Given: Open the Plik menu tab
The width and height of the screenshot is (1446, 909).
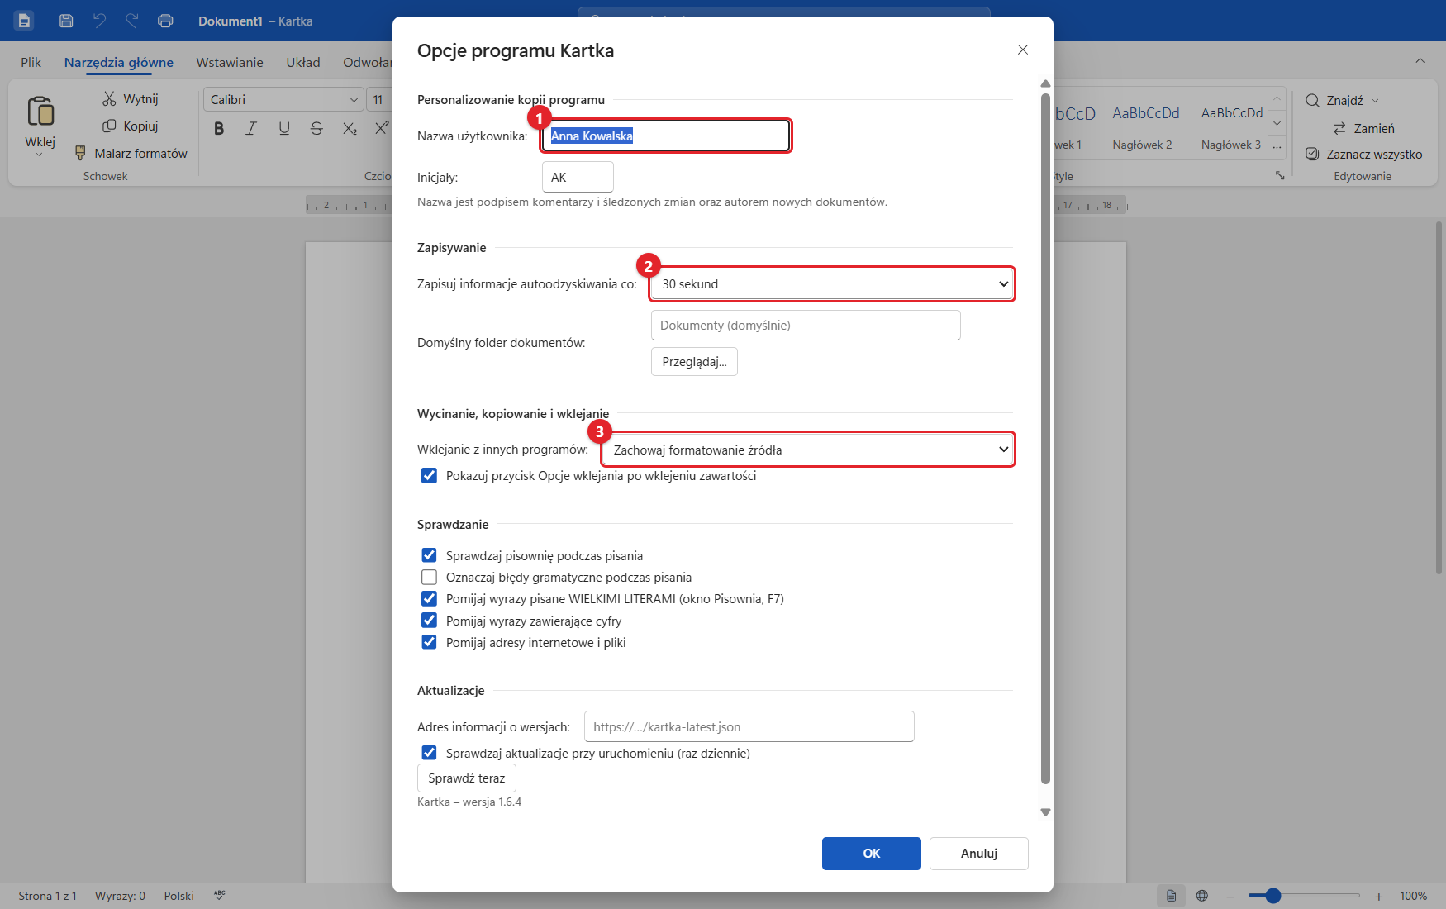Looking at the screenshot, I should [x=31, y=62].
